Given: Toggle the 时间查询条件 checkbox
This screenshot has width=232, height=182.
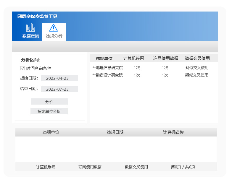Looking at the screenshot, I should point(22,68).
